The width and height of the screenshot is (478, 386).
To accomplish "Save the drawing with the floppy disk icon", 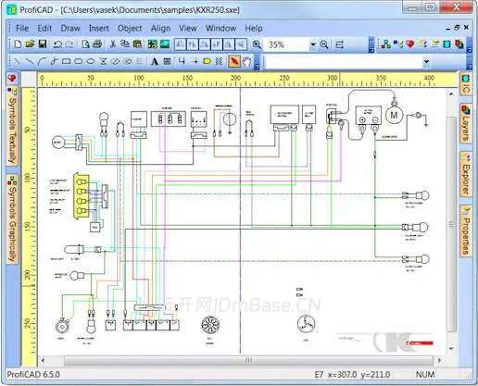I will point(43,44).
